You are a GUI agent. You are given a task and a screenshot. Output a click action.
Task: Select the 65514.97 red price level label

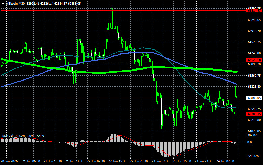[255, 11]
